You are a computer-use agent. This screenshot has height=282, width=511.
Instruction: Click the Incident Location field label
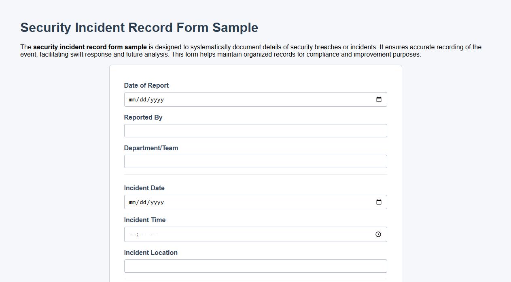click(151, 252)
